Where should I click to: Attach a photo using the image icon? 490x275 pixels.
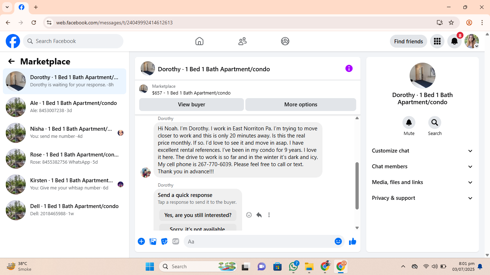tap(153, 241)
